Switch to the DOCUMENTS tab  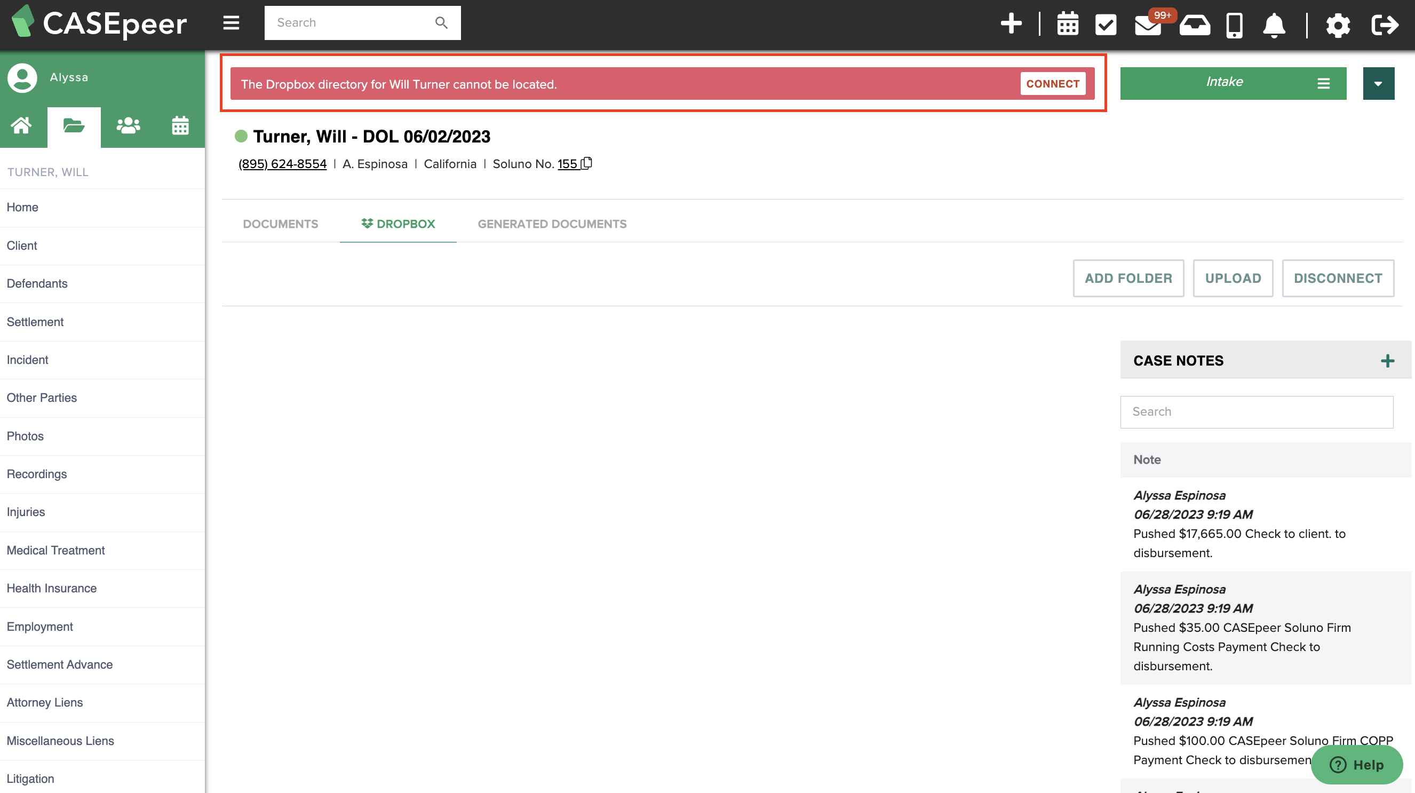pos(280,224)
